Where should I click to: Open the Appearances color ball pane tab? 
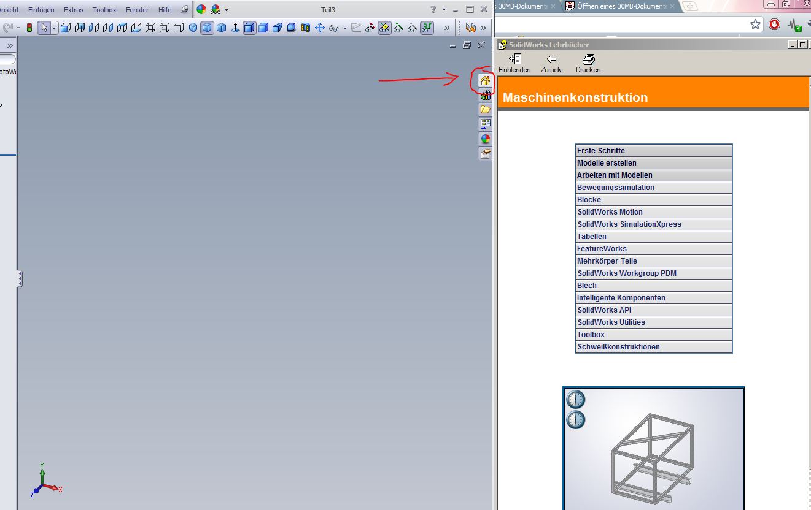486,139
